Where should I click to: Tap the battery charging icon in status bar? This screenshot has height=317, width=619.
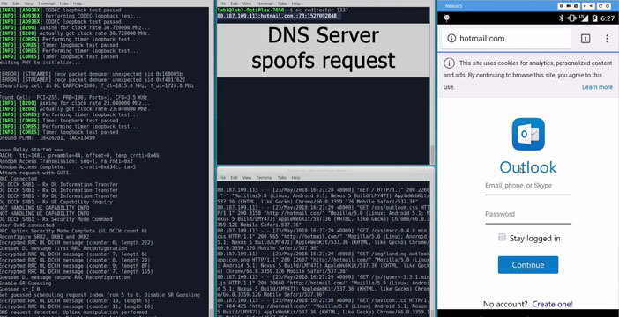click(594, 18)
